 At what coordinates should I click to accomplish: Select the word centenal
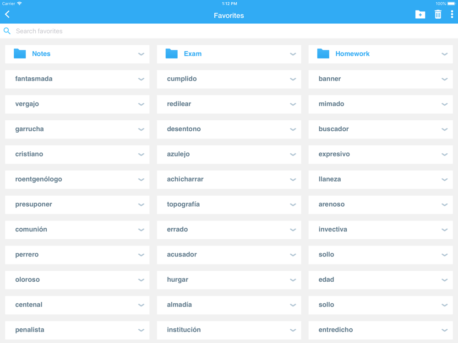[x=28, y=305]
